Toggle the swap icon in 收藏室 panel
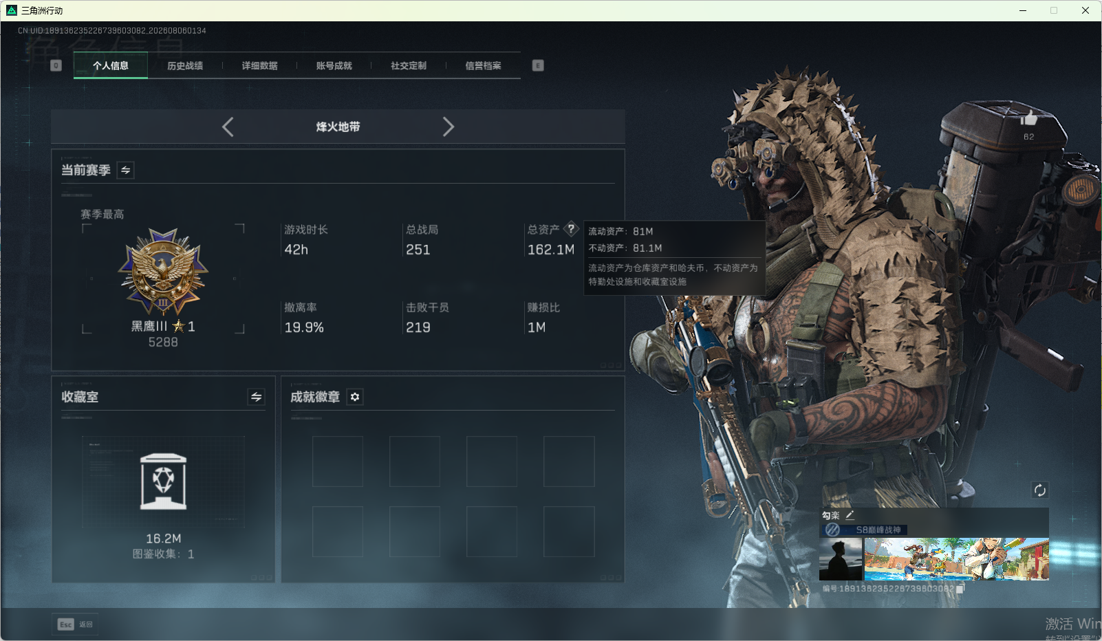The height and width of the screenshot is (641, 1102). point(256,397)
